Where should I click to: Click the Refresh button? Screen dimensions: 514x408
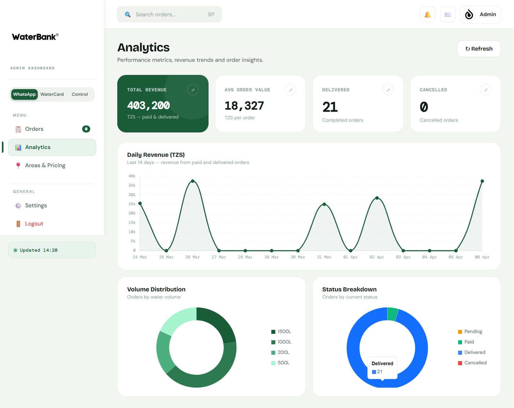[x=479, y=48]
